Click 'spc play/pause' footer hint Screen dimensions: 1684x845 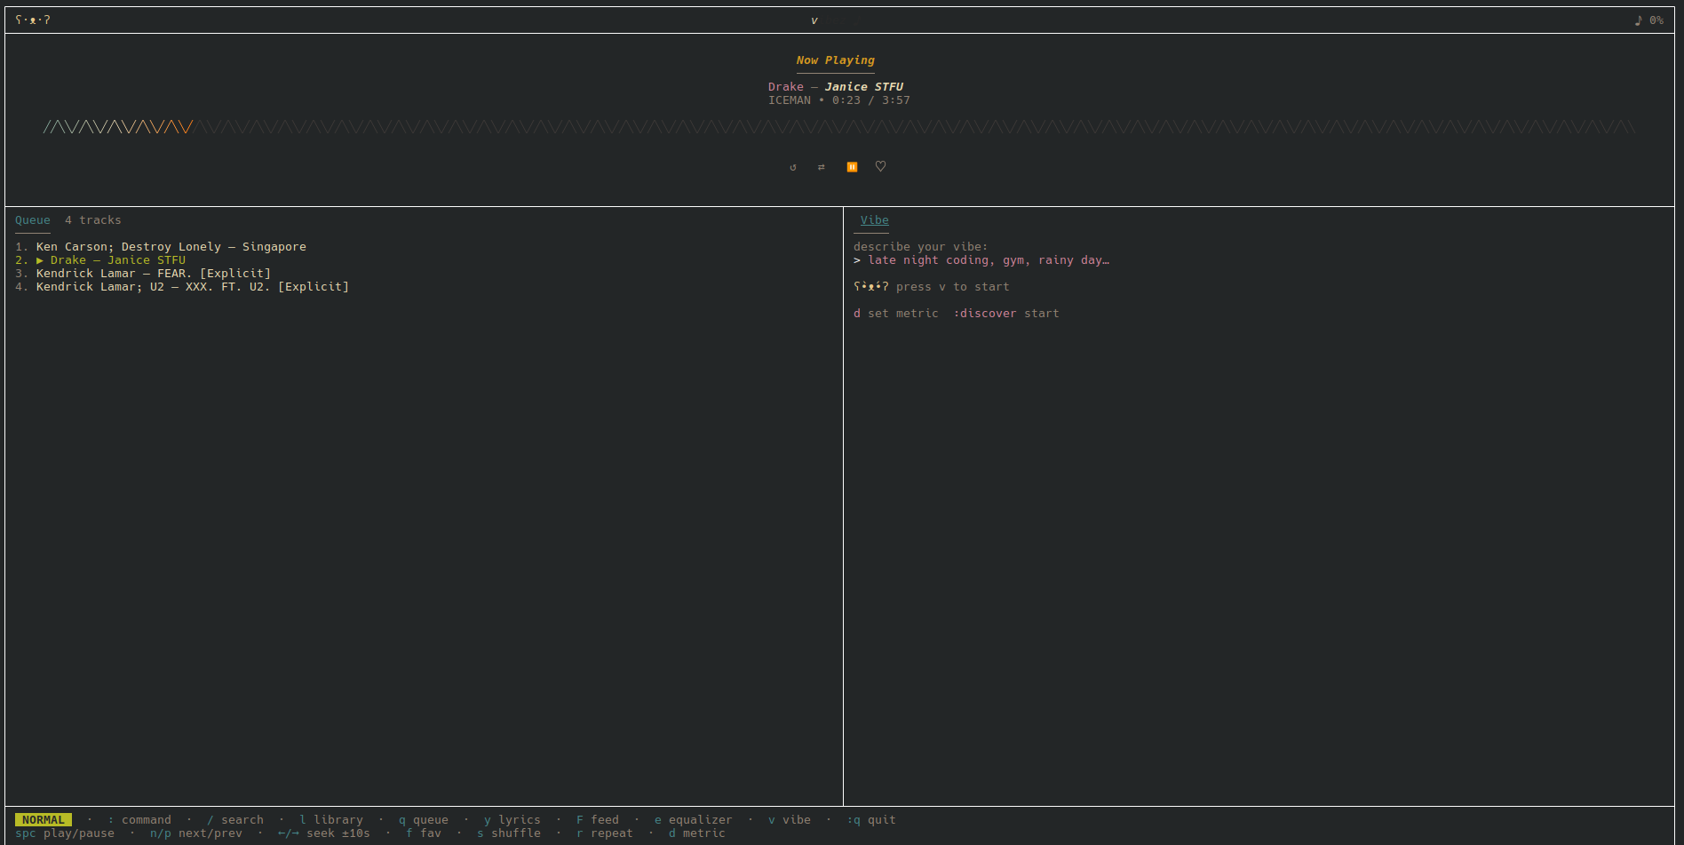tap(65, 833)
